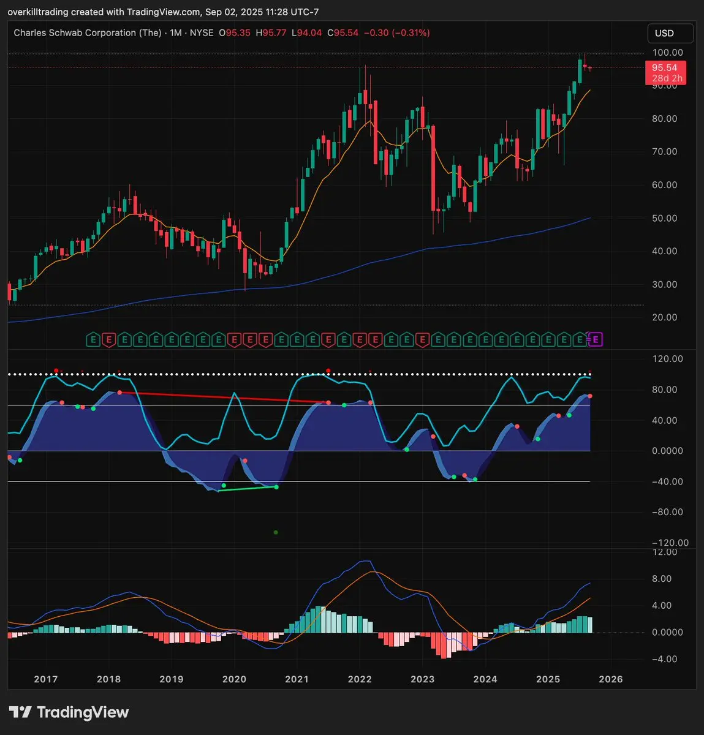Click the 2017 label on the time axis
This screenshot has width=704, height=735.
tap(46, 679)
